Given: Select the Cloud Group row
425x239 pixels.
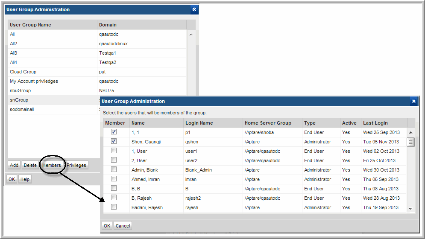Looking at the screenshot, I should point(23,72).
